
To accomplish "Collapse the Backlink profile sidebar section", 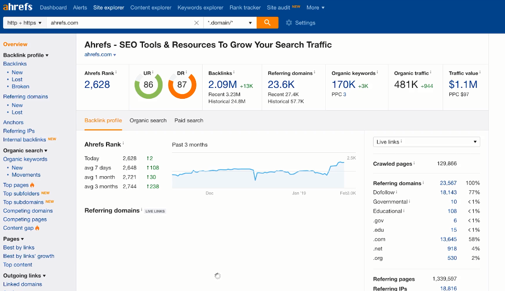I will [x=26, y=55].
